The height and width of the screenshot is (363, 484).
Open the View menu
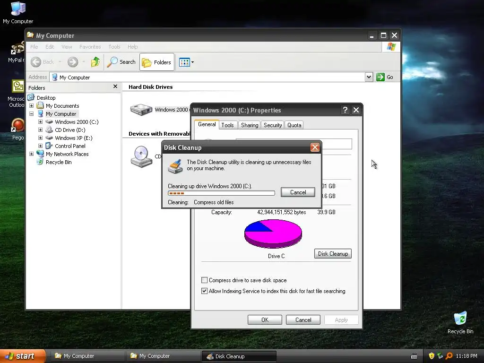pos(67,47)
